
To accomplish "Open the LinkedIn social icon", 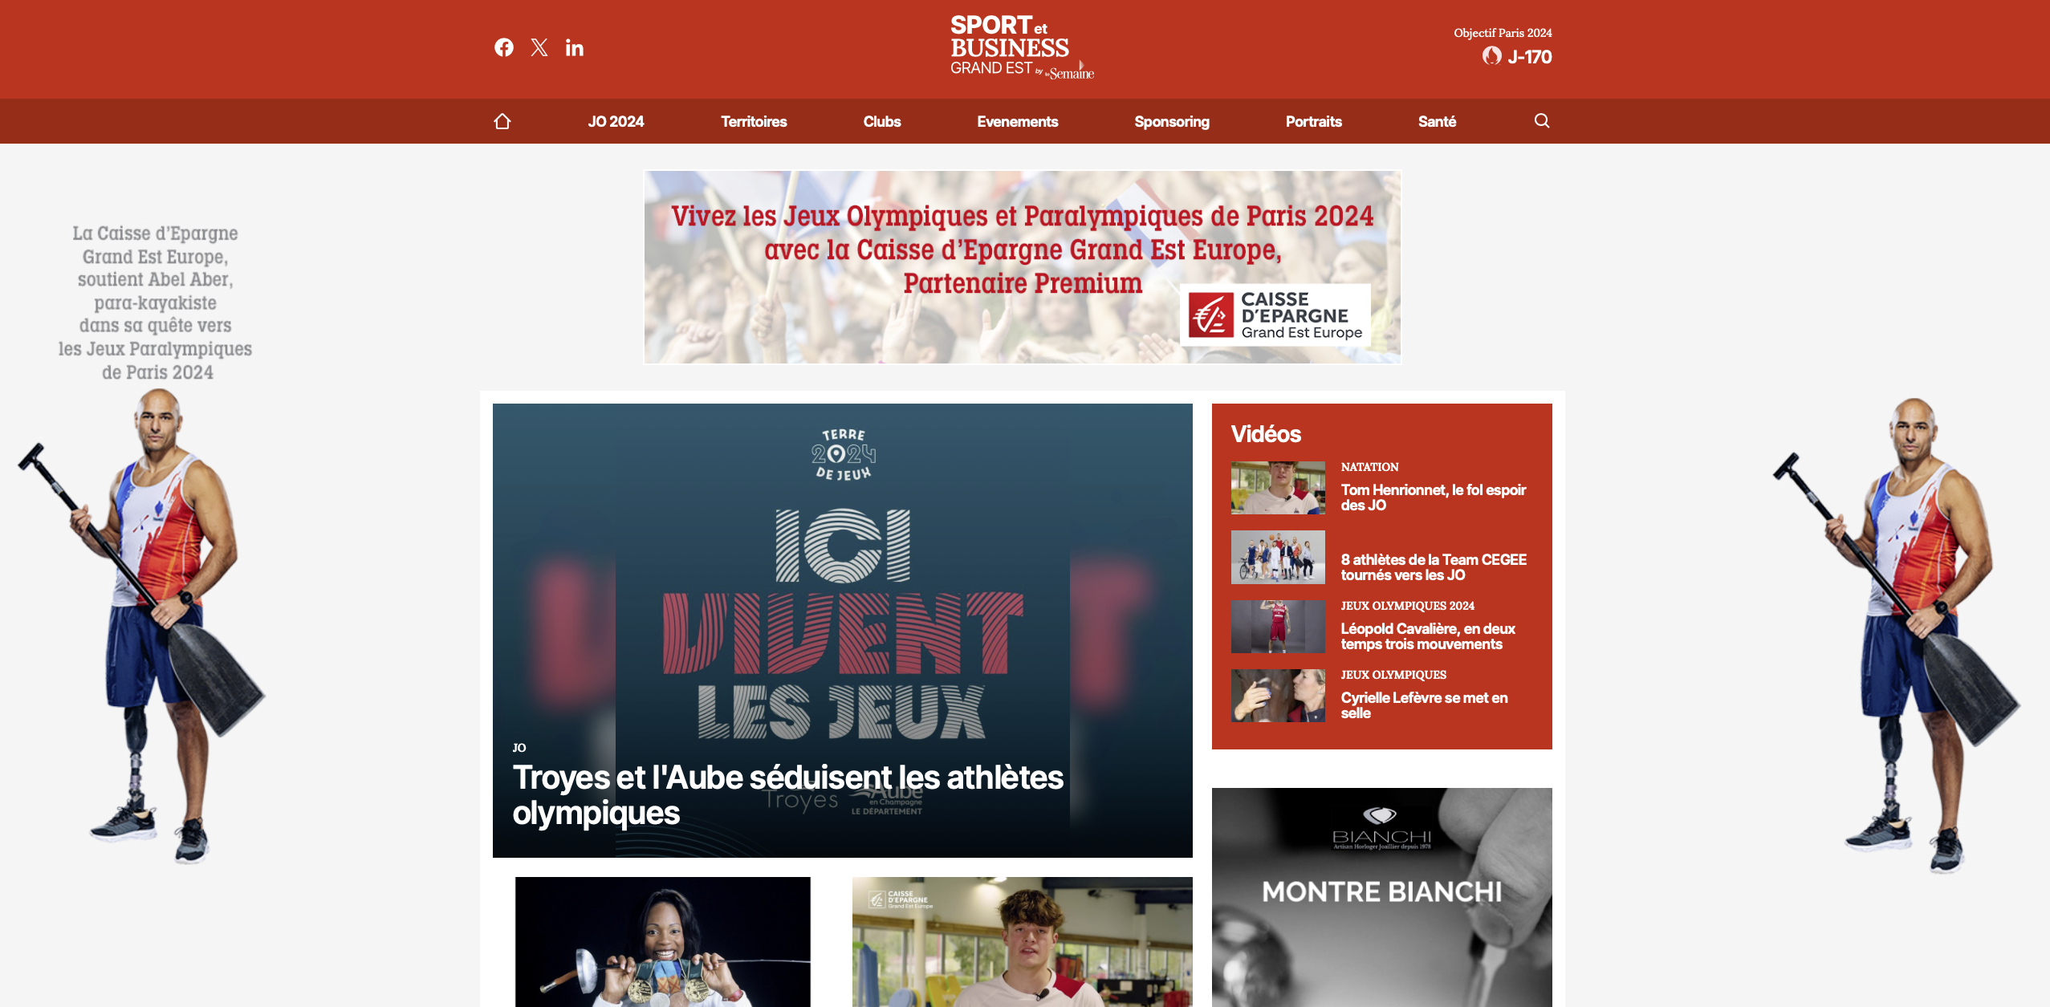I will click(x=574, y=47).
